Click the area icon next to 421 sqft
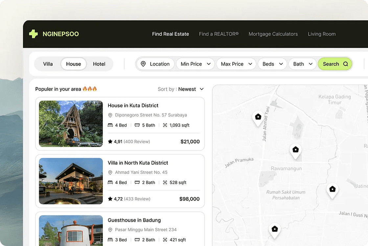 pos(165,240)
